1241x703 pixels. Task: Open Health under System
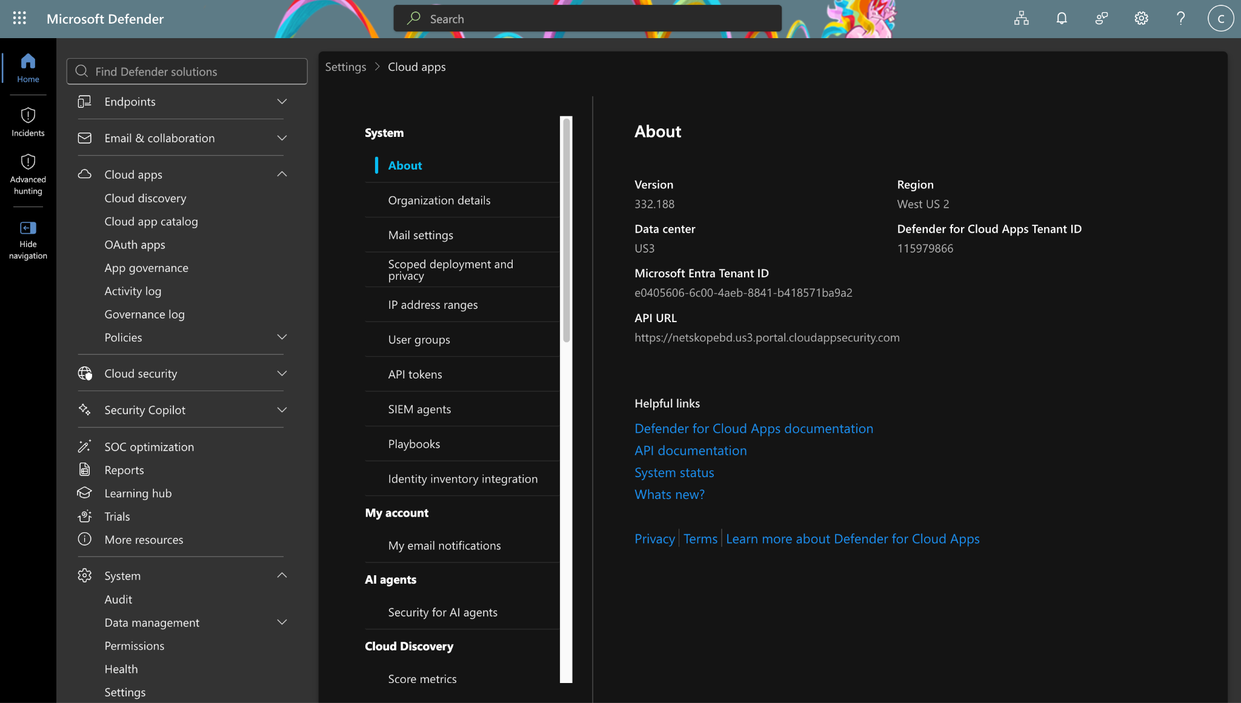click(121, 669)
